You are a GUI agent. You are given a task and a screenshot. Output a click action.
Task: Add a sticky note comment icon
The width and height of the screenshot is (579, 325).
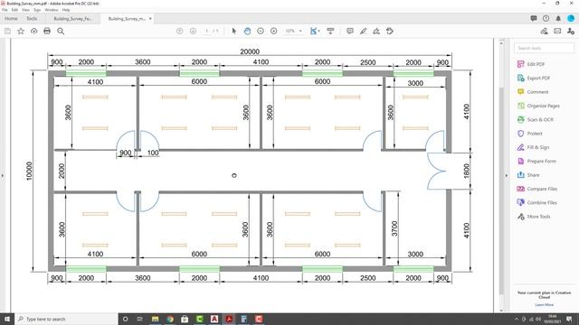point(350,32)
